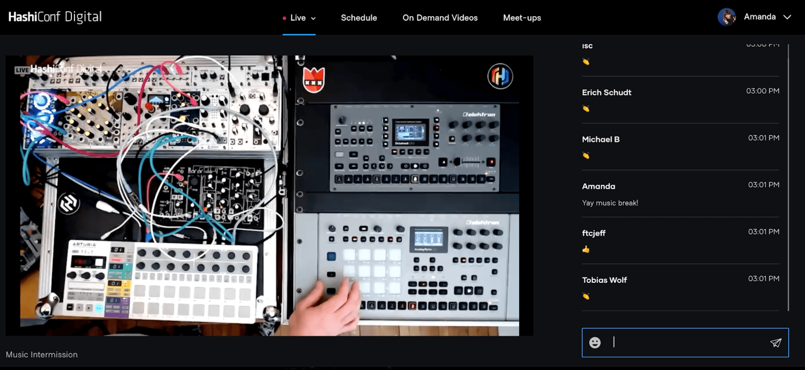Image resolution: width=805 pixels, height=370 pixels.
Task: Click the "Yay music break!" message
Action: pyautogui.click(x=610, y=203)
